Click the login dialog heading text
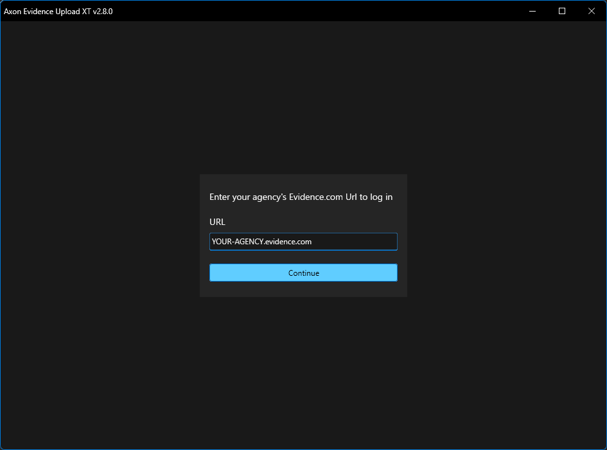The height and width of the screenshot is (450, 607). click(301, 197)
